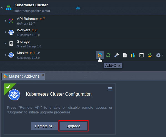The width and height of the screenshot is (166, 137).
Task: View Master Statistics via the bar chart icon
Action: [133, 55]
